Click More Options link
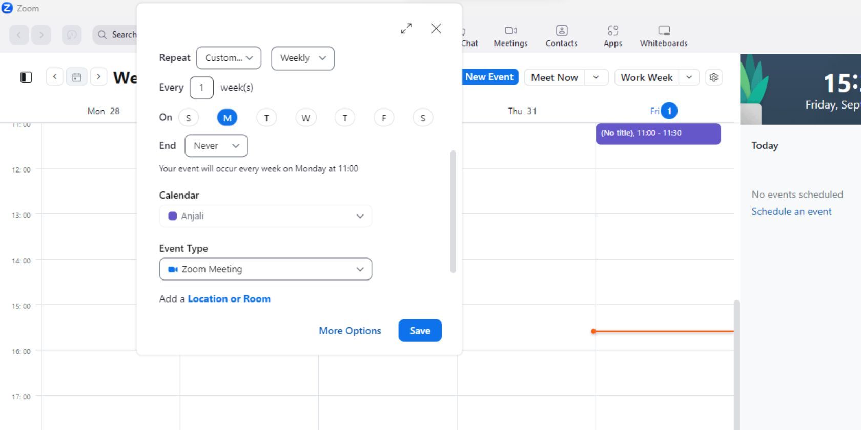The image size is (861, 430). [350, 331]
